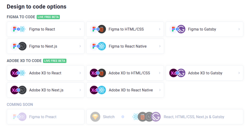
Task: Expand the Figma to Gatsby chevron arrow
Action: point(239,29)
